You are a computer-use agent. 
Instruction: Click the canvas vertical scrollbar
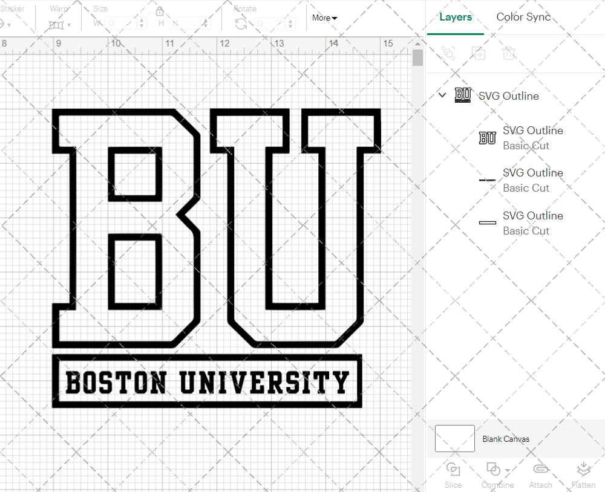(x=417, y=57)
